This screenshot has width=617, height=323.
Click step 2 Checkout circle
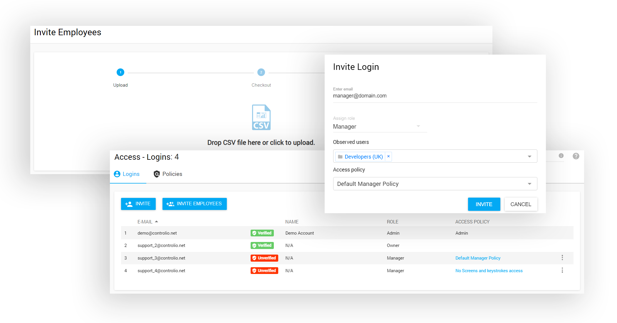261,72
